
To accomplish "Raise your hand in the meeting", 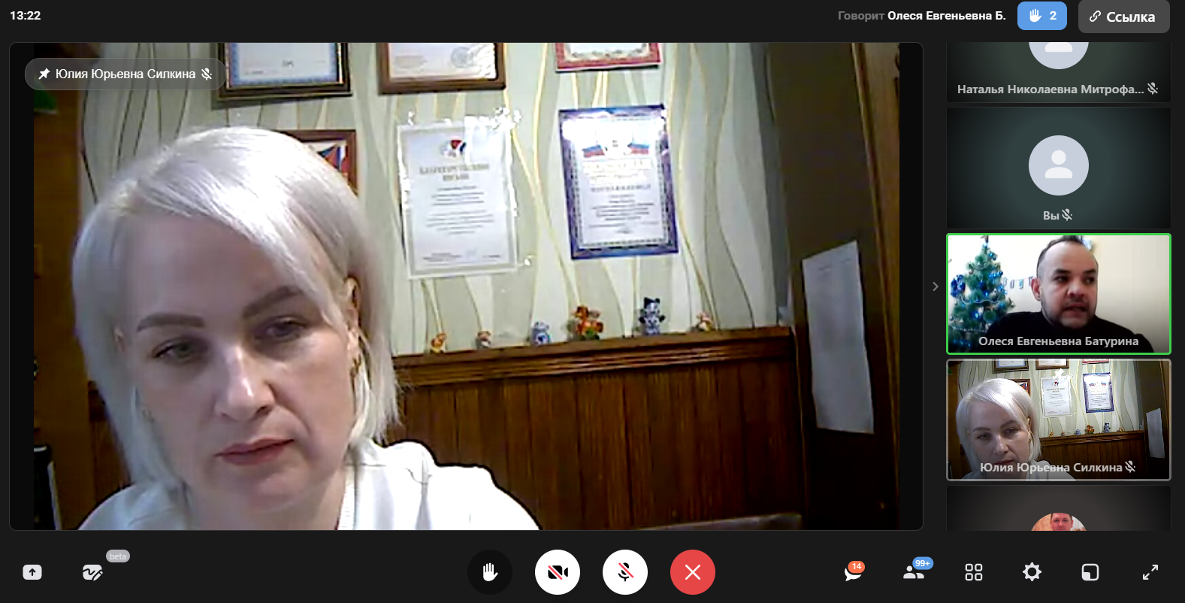I will point(490,572).
